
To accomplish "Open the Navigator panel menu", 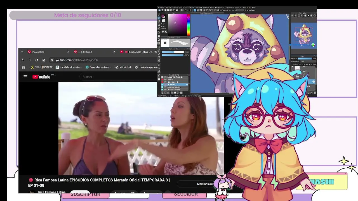I will 314,13.
